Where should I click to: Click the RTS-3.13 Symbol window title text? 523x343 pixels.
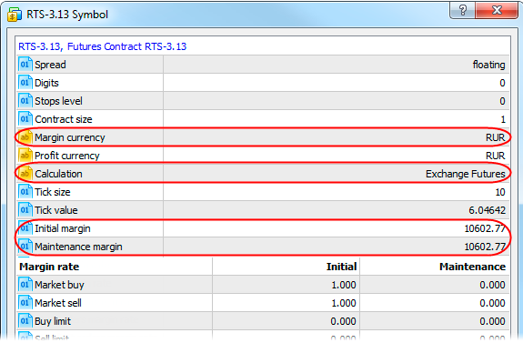(67, 15)
